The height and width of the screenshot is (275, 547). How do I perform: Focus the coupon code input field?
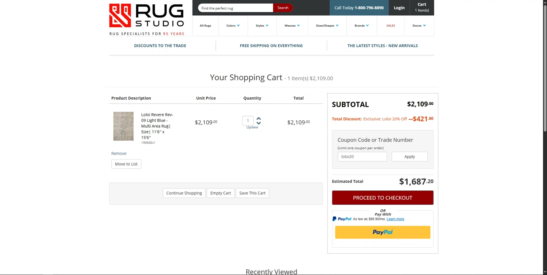pyautogui.click(x=362, y=156)
